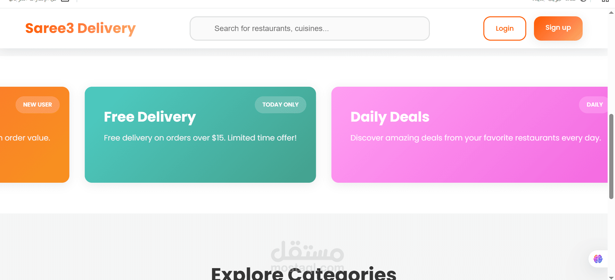615x280 pixels.
Task: Open the Daily Deals heading
Action: point(390,117)
